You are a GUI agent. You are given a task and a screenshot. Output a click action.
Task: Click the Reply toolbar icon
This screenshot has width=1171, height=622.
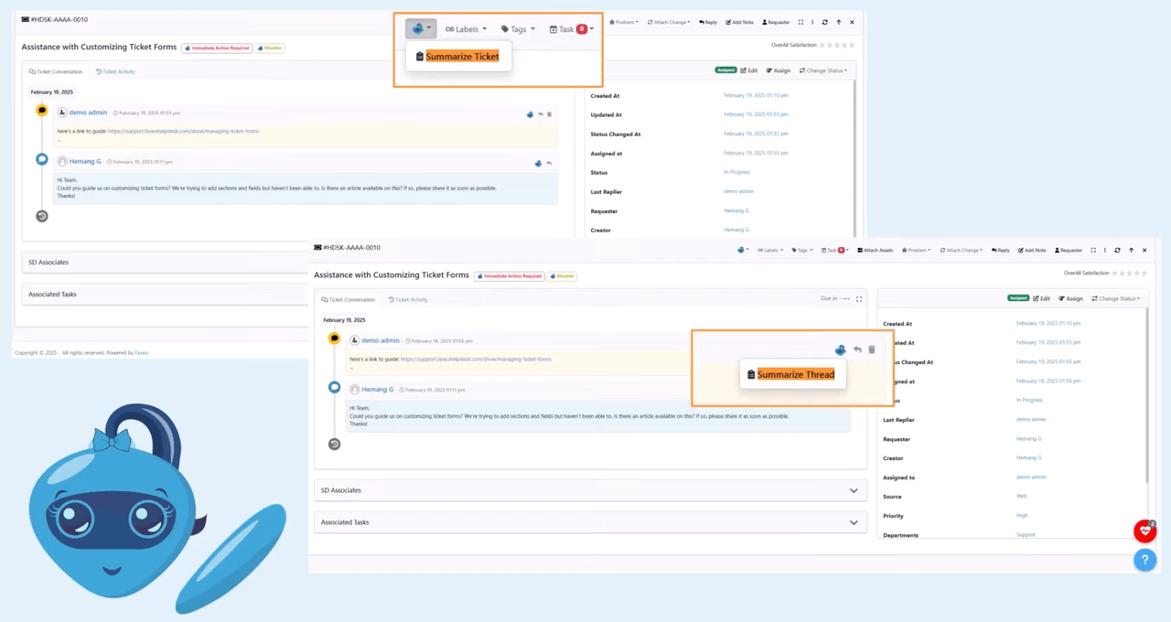[1001, 250]
